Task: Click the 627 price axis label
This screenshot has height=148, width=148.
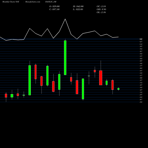Action: click(x=141, y=42)
